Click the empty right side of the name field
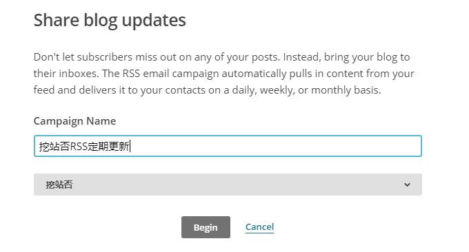 pos(275,146)
